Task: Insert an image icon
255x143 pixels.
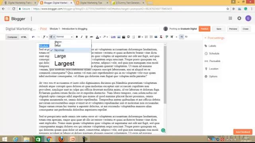Action: pyautogui.click(x=119, y=37)
